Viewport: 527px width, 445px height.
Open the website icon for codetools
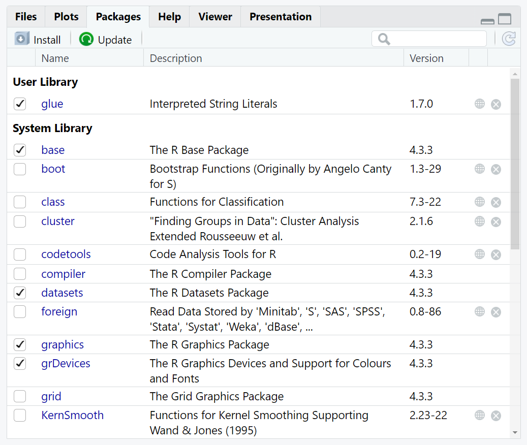(480, 255)
